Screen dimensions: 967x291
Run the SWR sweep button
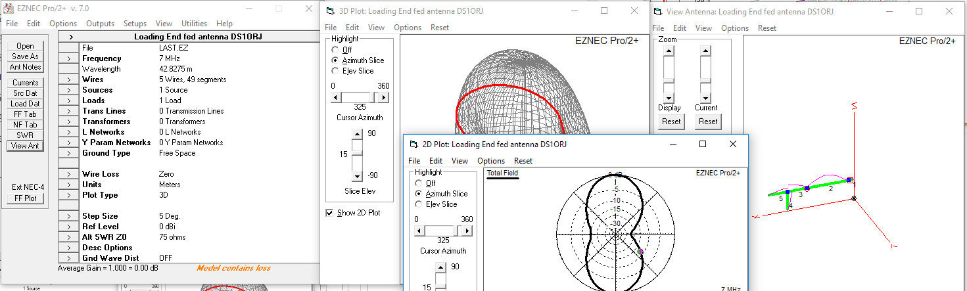click(26, 135)
